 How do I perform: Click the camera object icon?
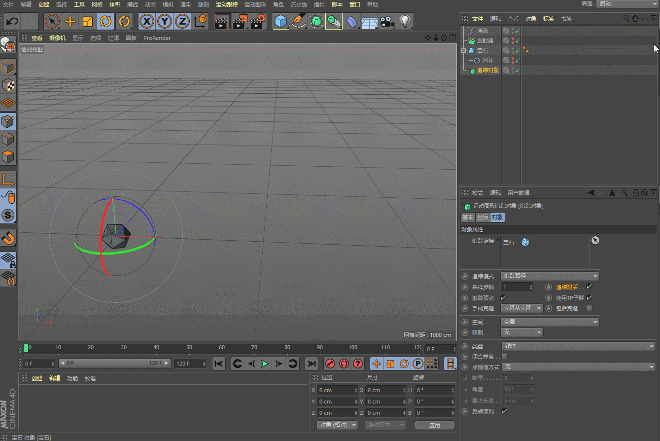[387, 21]
